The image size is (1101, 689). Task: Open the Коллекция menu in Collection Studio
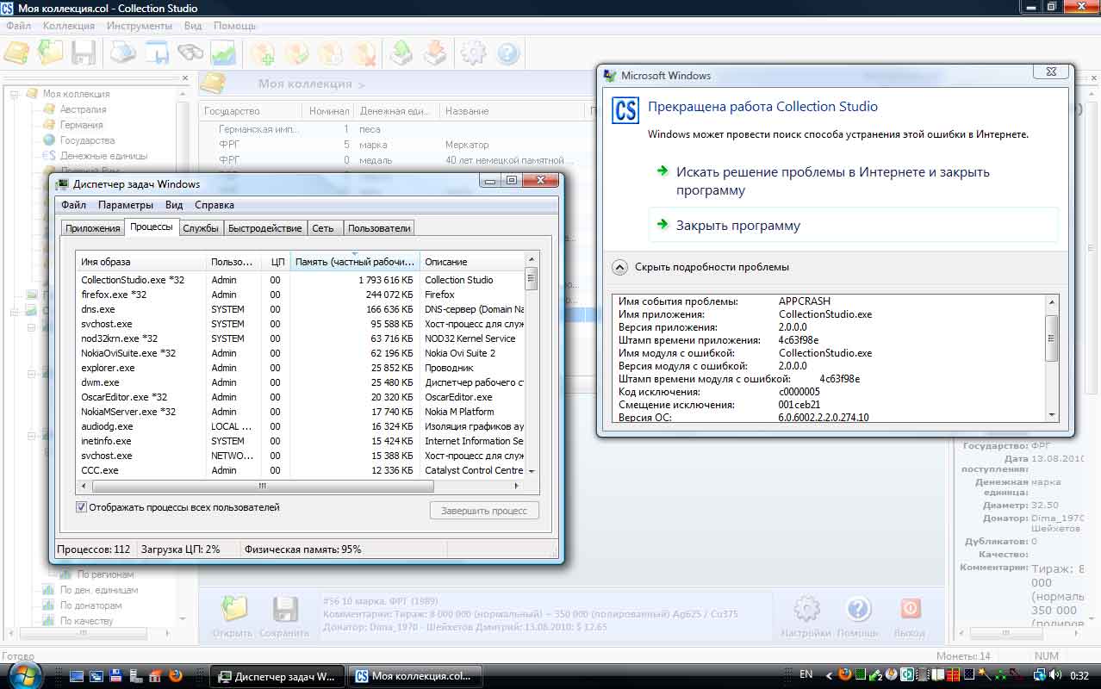coord(69,26)
